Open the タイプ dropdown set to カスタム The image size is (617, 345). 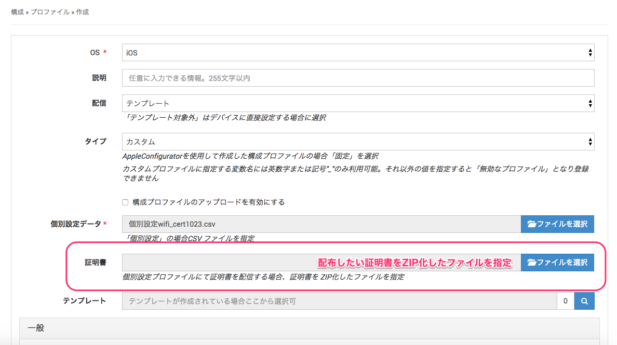358,142
